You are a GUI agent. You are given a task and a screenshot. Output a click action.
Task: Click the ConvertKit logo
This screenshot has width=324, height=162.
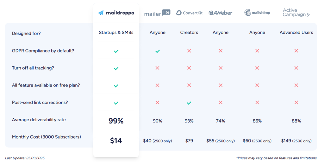(x=189, y=13)
